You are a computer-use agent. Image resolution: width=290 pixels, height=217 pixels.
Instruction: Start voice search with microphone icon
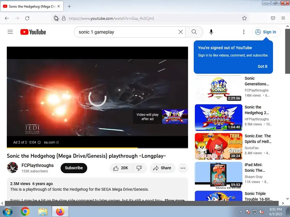[211, 32]
